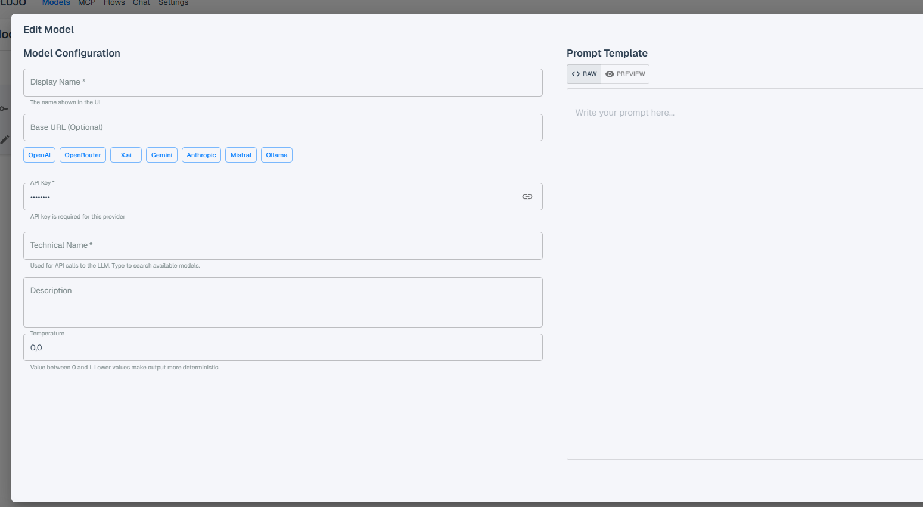Click the Description text area

tap(282, 302)
